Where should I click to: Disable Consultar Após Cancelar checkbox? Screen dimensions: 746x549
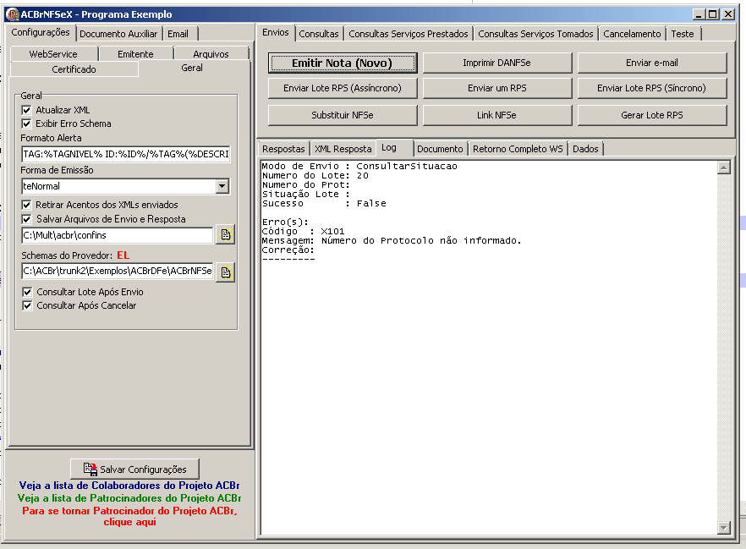pos(27,305)
